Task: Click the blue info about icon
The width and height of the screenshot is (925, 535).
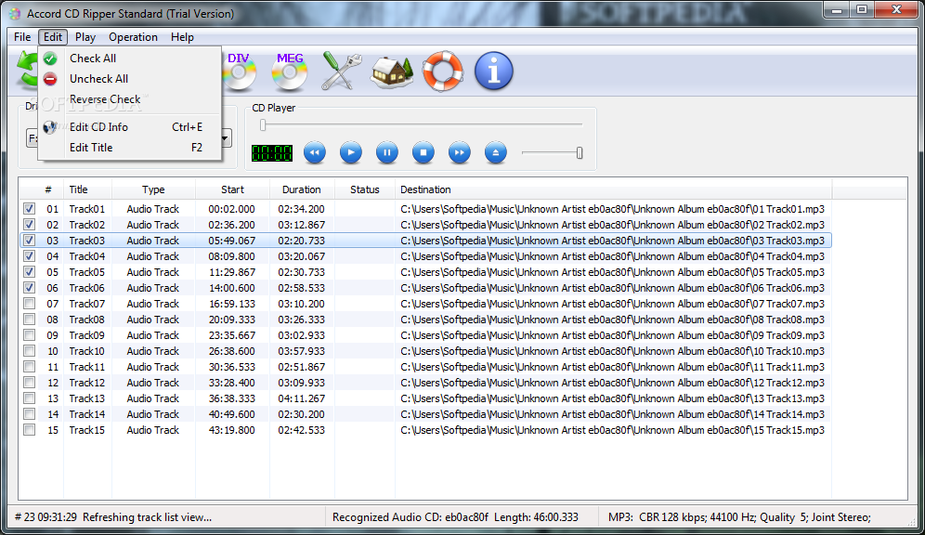Action: tap(494, 72)
